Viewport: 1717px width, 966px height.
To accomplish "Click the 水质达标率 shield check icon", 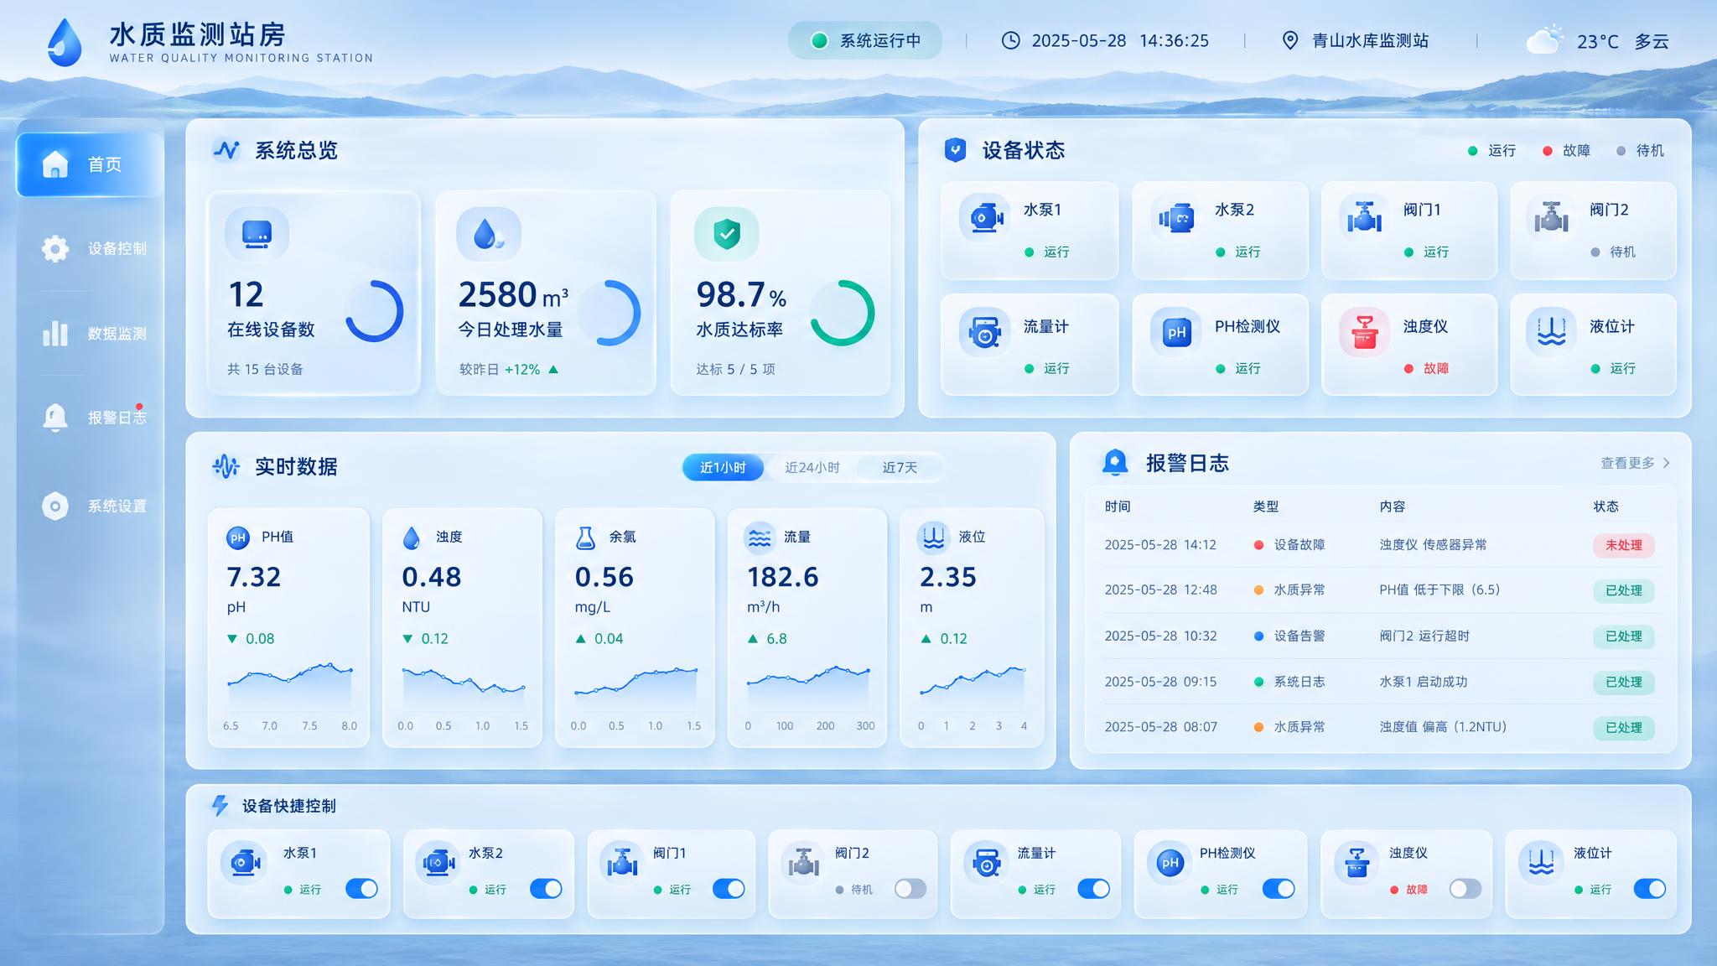I will [726, 233].
